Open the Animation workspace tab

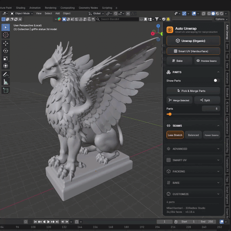click(x=35, y=8)
